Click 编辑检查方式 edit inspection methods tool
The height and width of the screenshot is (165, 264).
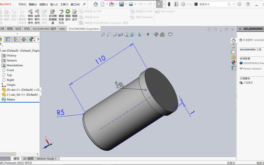coord(61,17)
